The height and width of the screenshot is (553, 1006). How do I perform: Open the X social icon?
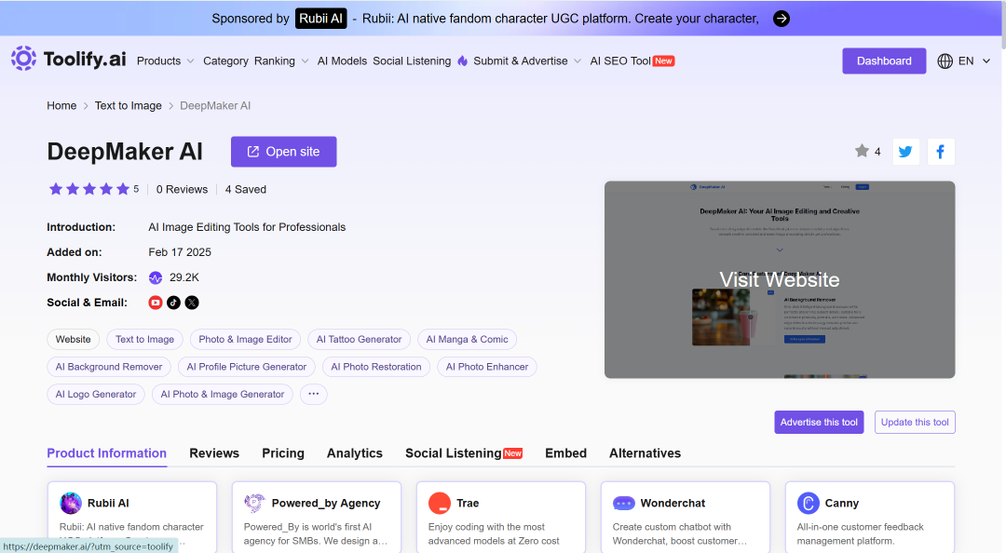(192, 303)
